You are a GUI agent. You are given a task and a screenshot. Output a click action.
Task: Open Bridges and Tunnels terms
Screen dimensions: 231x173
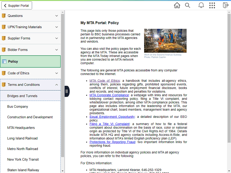coord(30,96)
